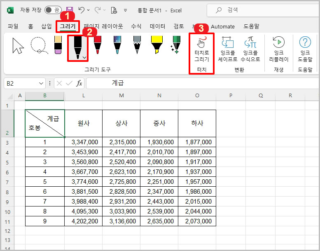Click cell with value 2,417,700

121,152
